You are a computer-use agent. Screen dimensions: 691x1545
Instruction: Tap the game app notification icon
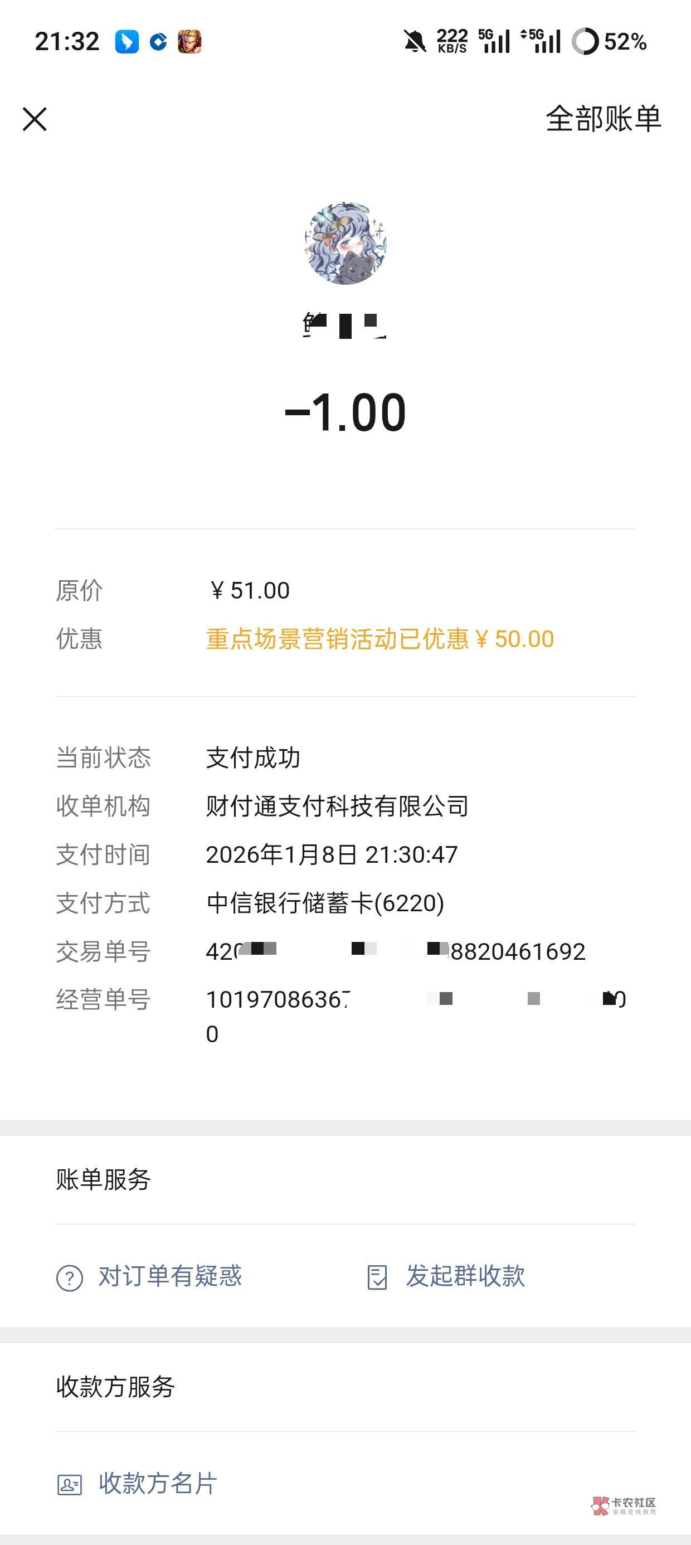pos(189,41)
